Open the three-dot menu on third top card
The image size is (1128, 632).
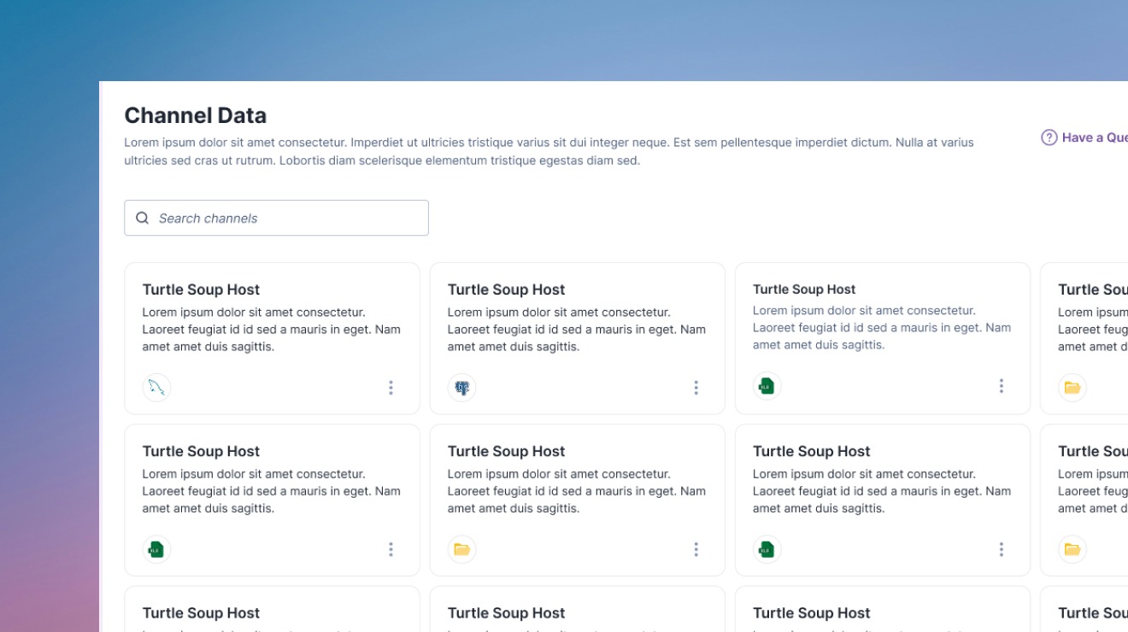[1001, 386]
